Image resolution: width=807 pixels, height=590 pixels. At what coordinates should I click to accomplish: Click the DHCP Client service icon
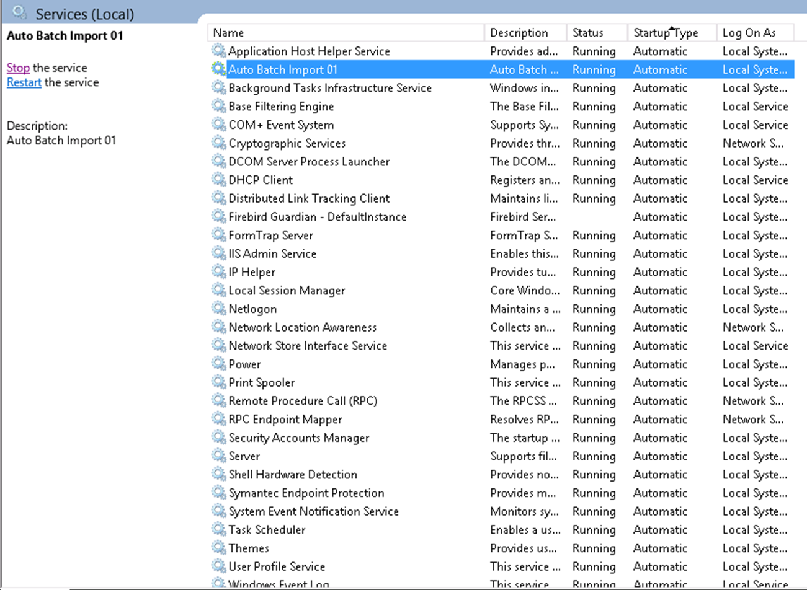click(218, 180)
